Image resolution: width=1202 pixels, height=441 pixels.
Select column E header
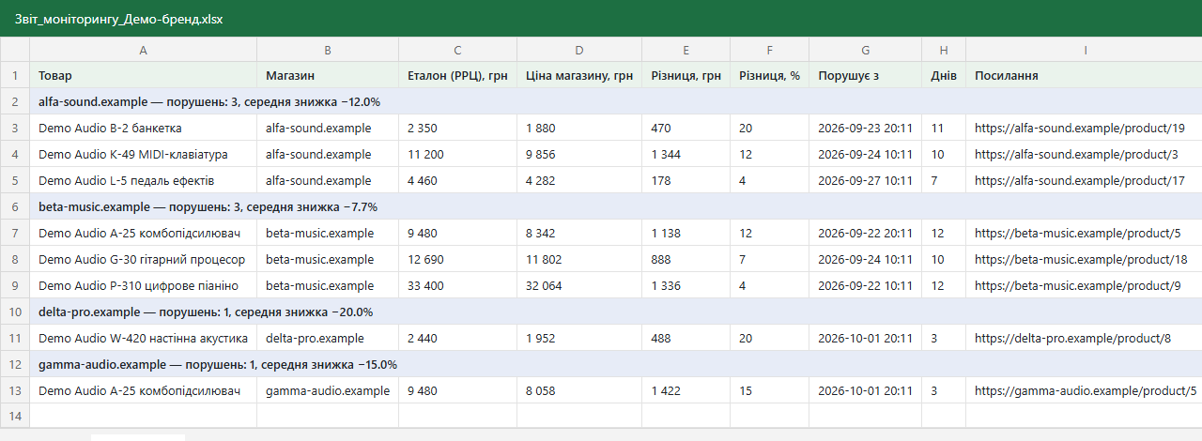pyautogui.click(x=686, y=50)
